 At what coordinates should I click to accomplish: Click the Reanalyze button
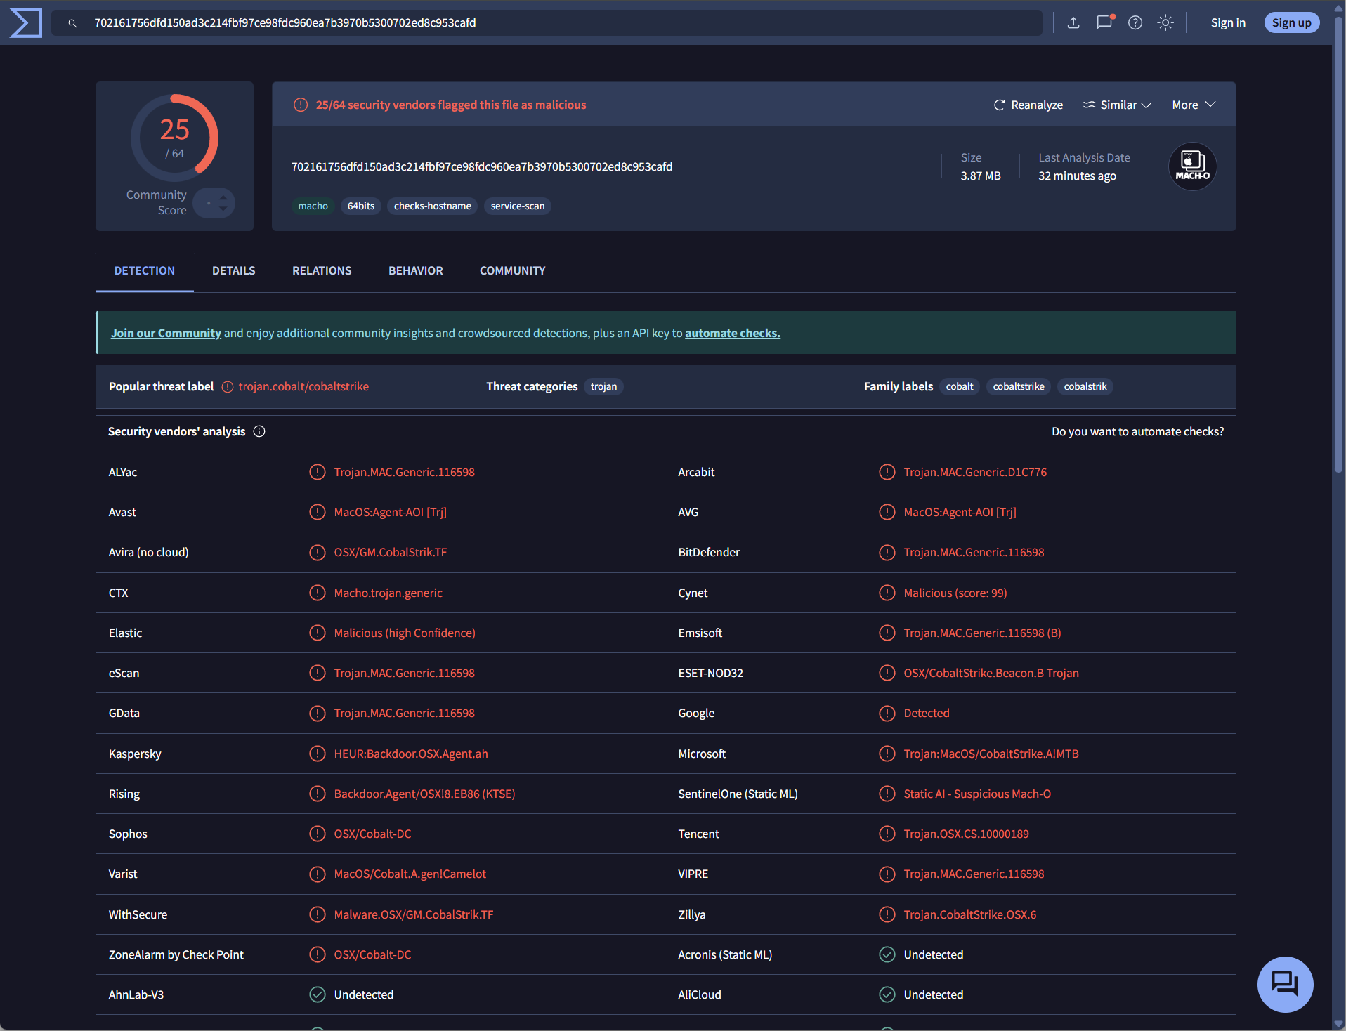(1028, 105)
